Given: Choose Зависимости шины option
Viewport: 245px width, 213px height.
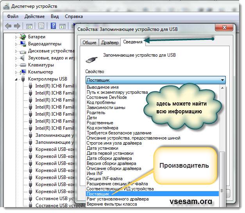Looking at the screenshot, I should tap(106, 107).
